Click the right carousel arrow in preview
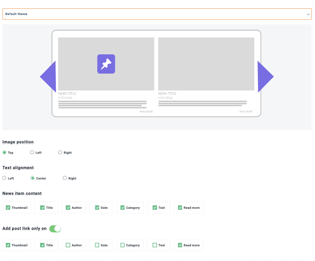 tap(265, 77)
